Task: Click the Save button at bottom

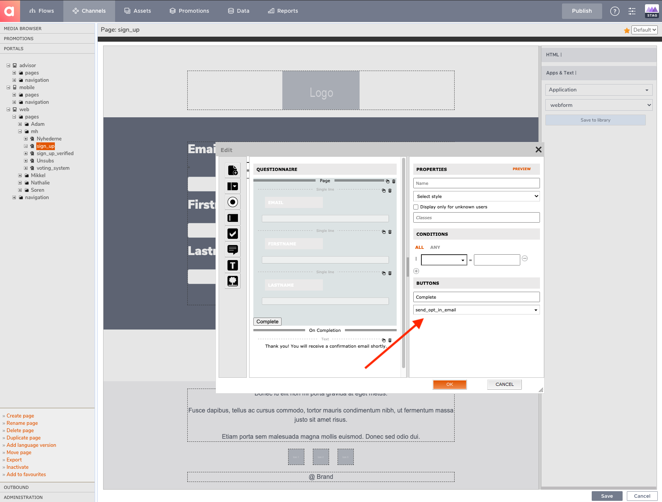Action: pyautogui.click(x=607, y=496)
